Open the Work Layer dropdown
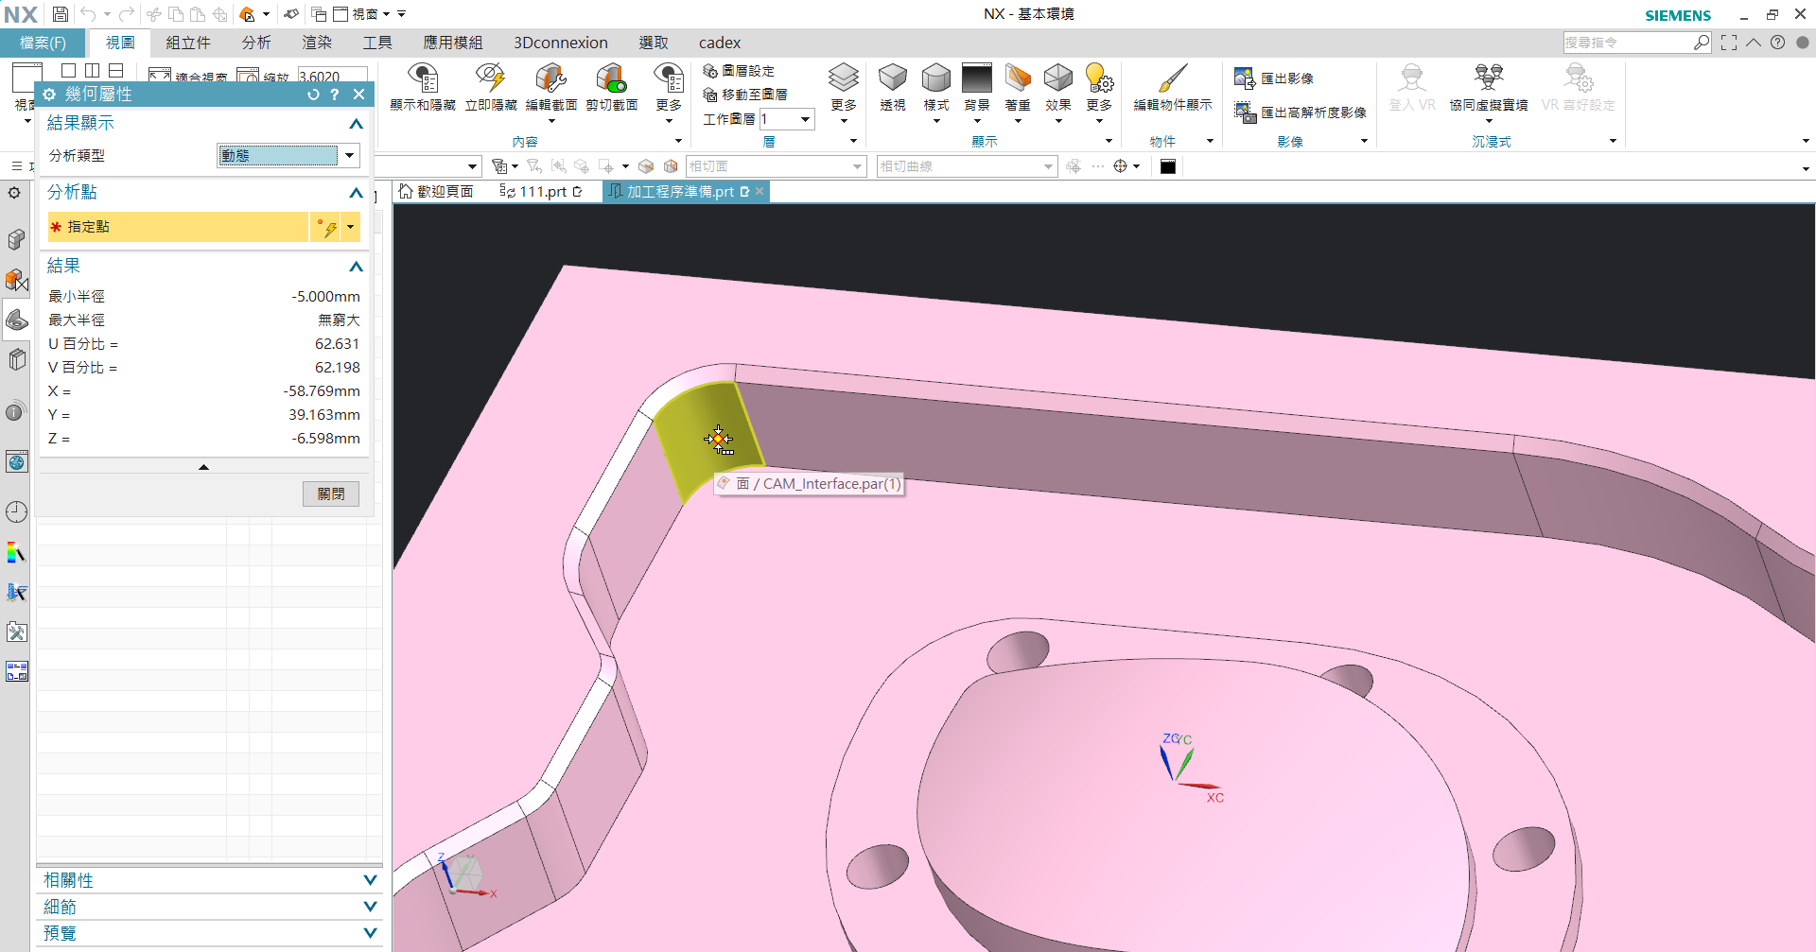Viewport: 1816px width, 952px height. 806,119
